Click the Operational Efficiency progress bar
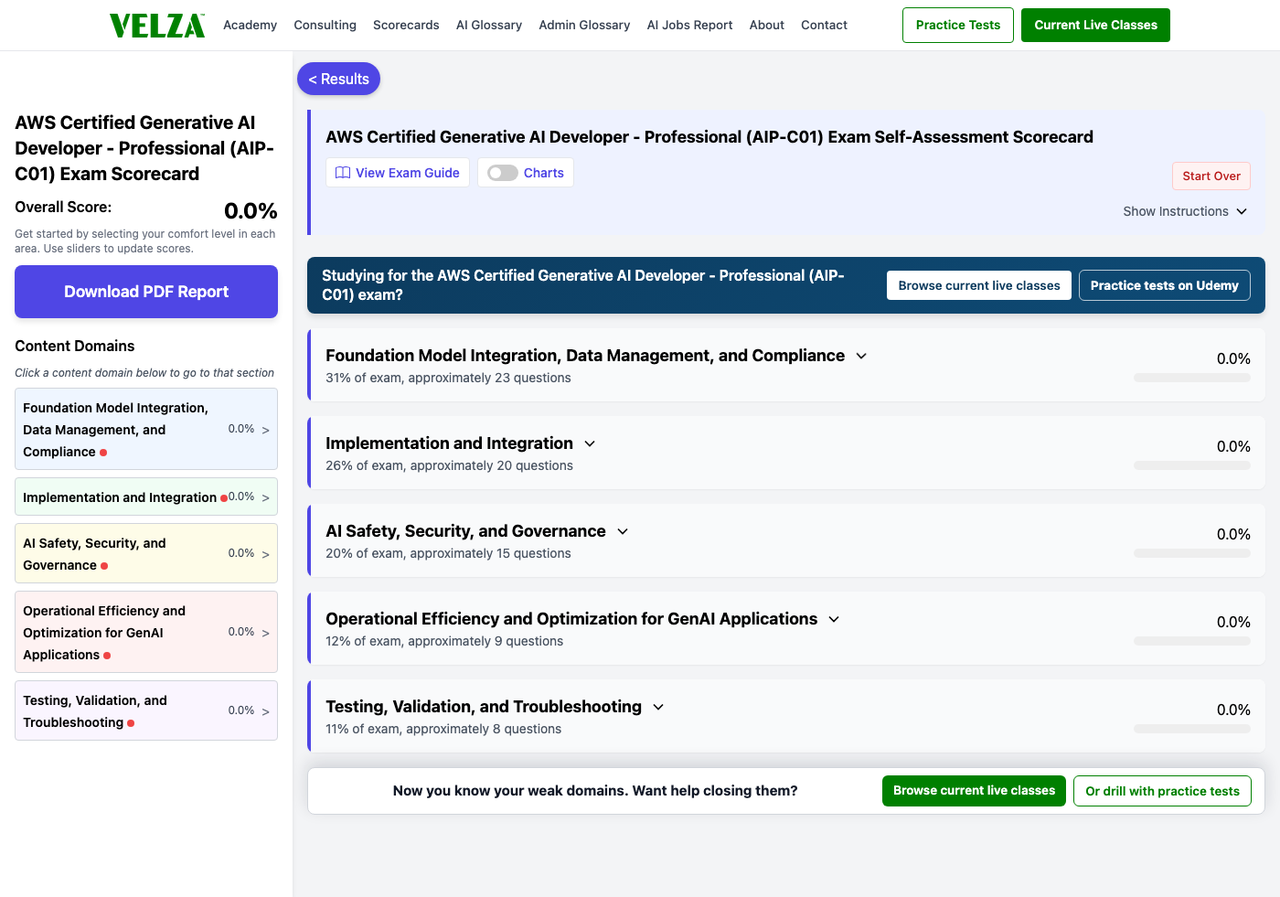 [x=1192, y=641]
